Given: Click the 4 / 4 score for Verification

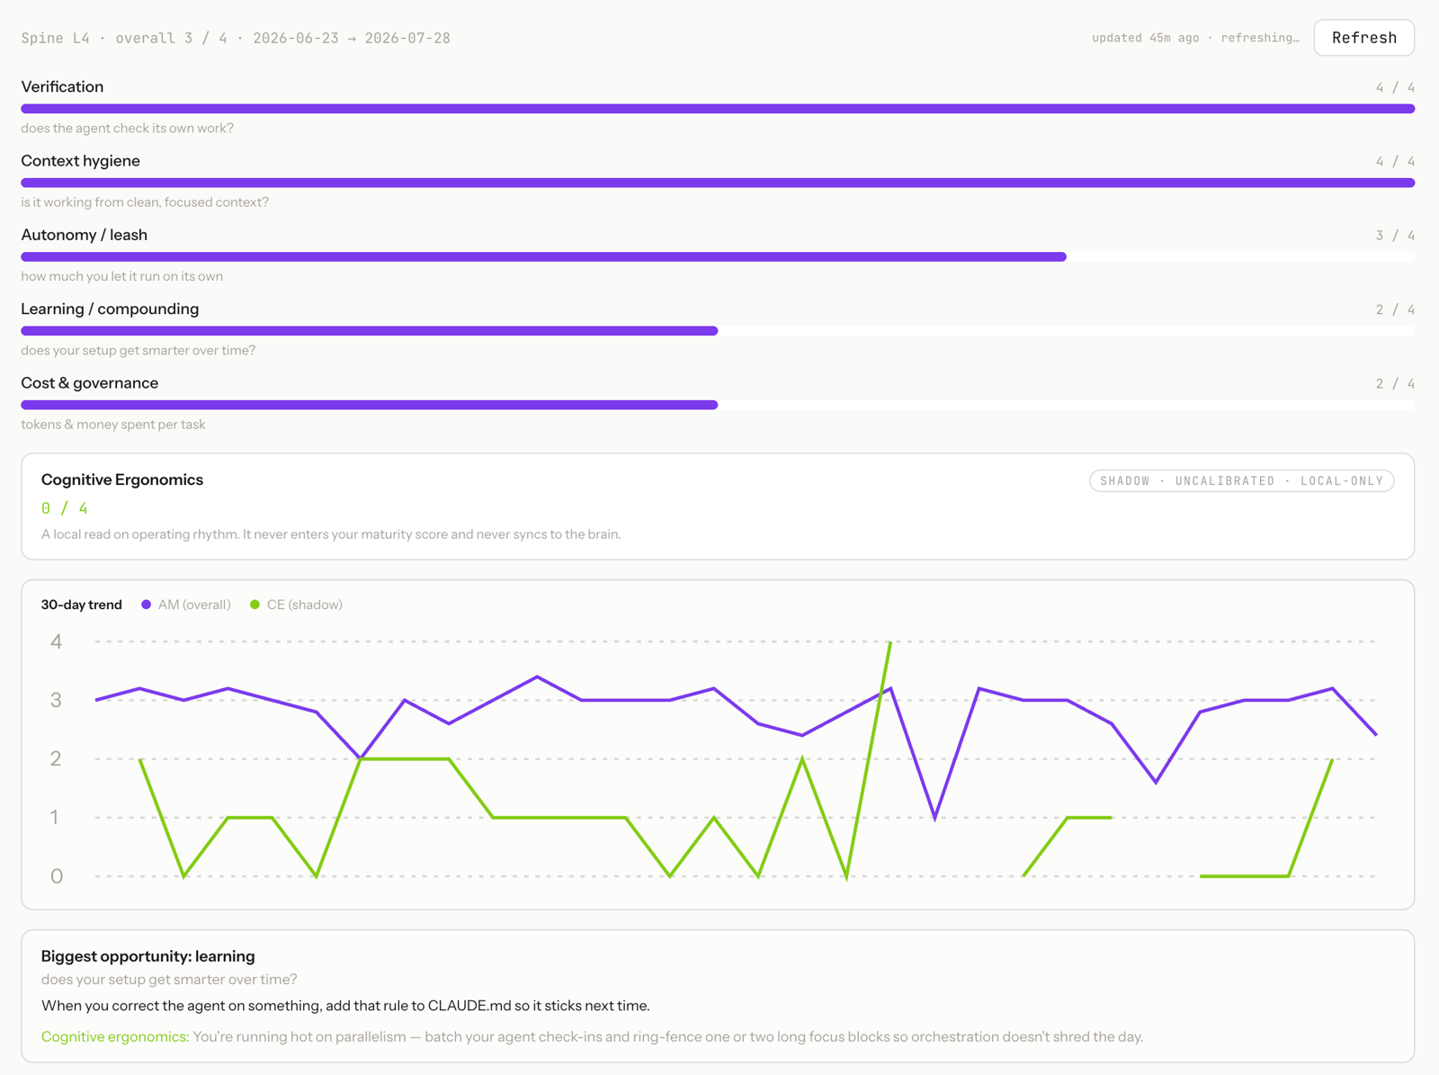Looking at the screenshot, I should 1395,87.
